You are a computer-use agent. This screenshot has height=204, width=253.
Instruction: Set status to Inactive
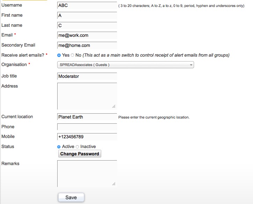[77, 147]
